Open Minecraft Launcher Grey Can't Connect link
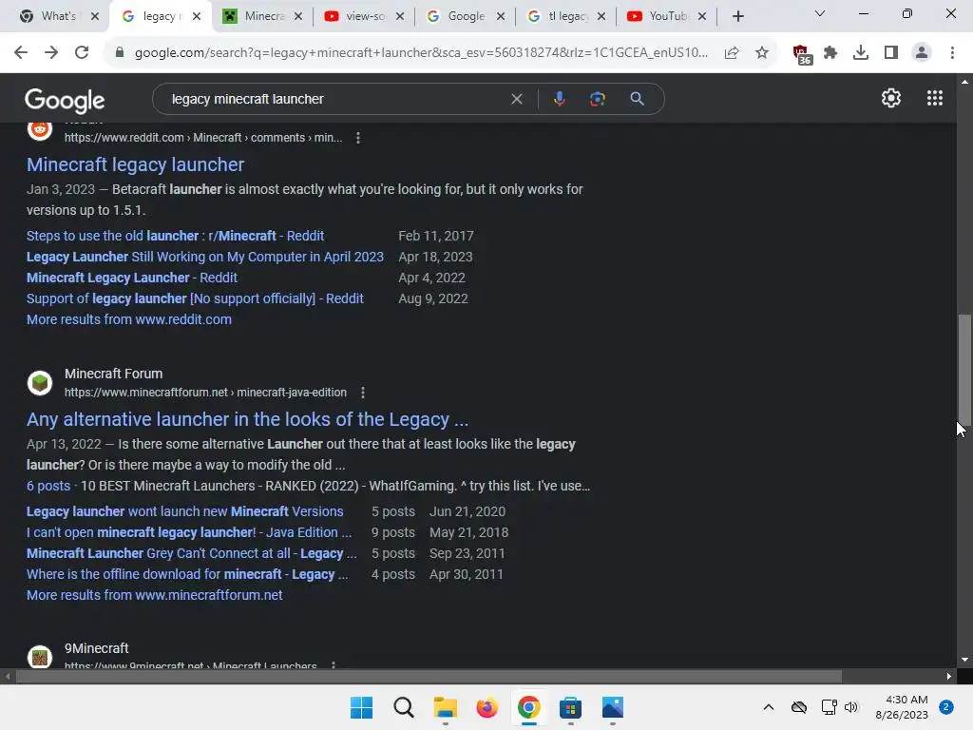 (191, 554)
